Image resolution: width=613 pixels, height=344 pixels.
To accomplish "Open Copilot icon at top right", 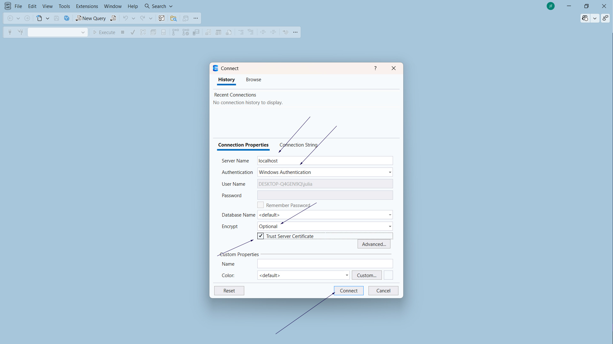I will coord(585,18).
